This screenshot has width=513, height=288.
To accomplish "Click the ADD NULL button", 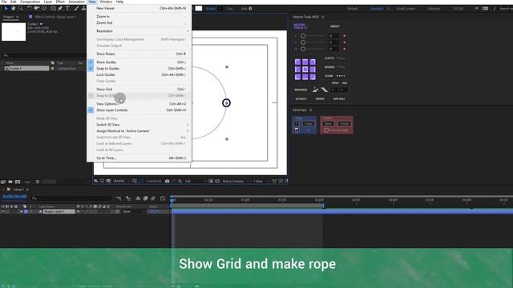I will (x=339, y=98).
